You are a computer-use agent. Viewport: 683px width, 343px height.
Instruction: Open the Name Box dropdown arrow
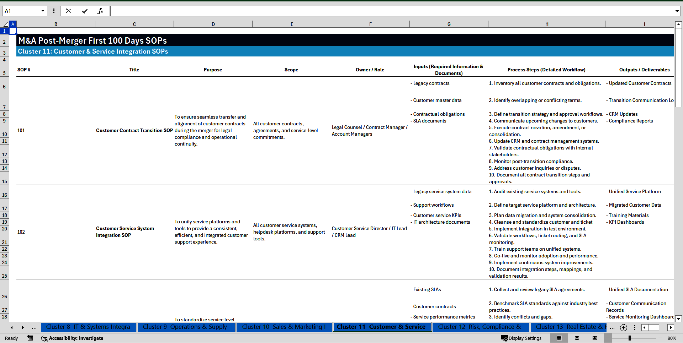coord(43,11)
